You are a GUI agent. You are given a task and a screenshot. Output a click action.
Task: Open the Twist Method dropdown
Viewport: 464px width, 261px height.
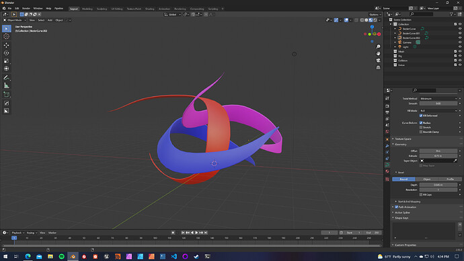438,98
